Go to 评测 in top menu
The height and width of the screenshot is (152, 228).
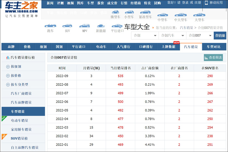[x=60, y=3]
